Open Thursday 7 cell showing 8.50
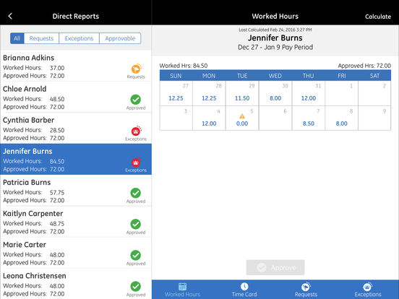 pyautogui.click(x=309, y=118)
